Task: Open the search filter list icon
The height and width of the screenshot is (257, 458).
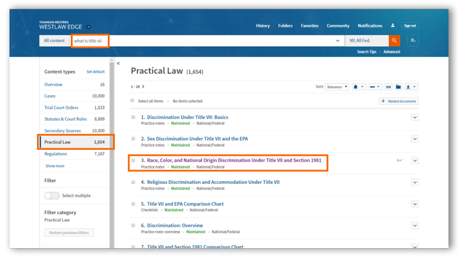Action: coord(412,40)
